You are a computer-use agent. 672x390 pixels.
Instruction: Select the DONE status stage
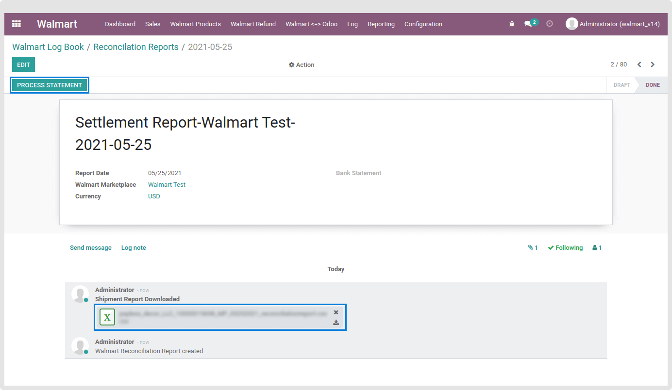[x=653, y=85]
